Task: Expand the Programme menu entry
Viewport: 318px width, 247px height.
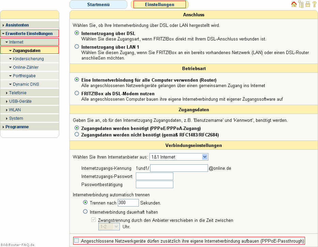Action: pos(30,127)
